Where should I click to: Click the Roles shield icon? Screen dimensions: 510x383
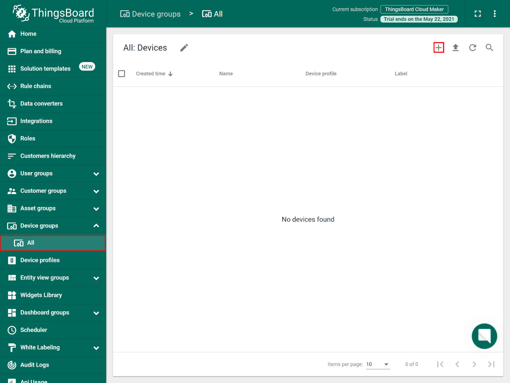pyautogui.click(x=12, y=138)
